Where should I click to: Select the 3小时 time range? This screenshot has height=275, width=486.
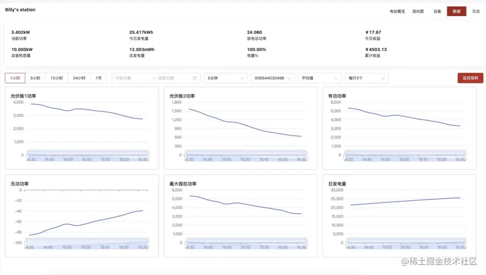pyautogui.click(x=35, y=78)
